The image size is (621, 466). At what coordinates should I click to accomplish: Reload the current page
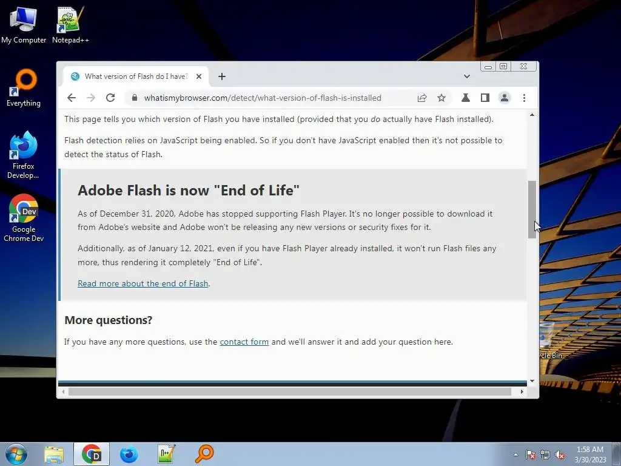tap(110, 98)
